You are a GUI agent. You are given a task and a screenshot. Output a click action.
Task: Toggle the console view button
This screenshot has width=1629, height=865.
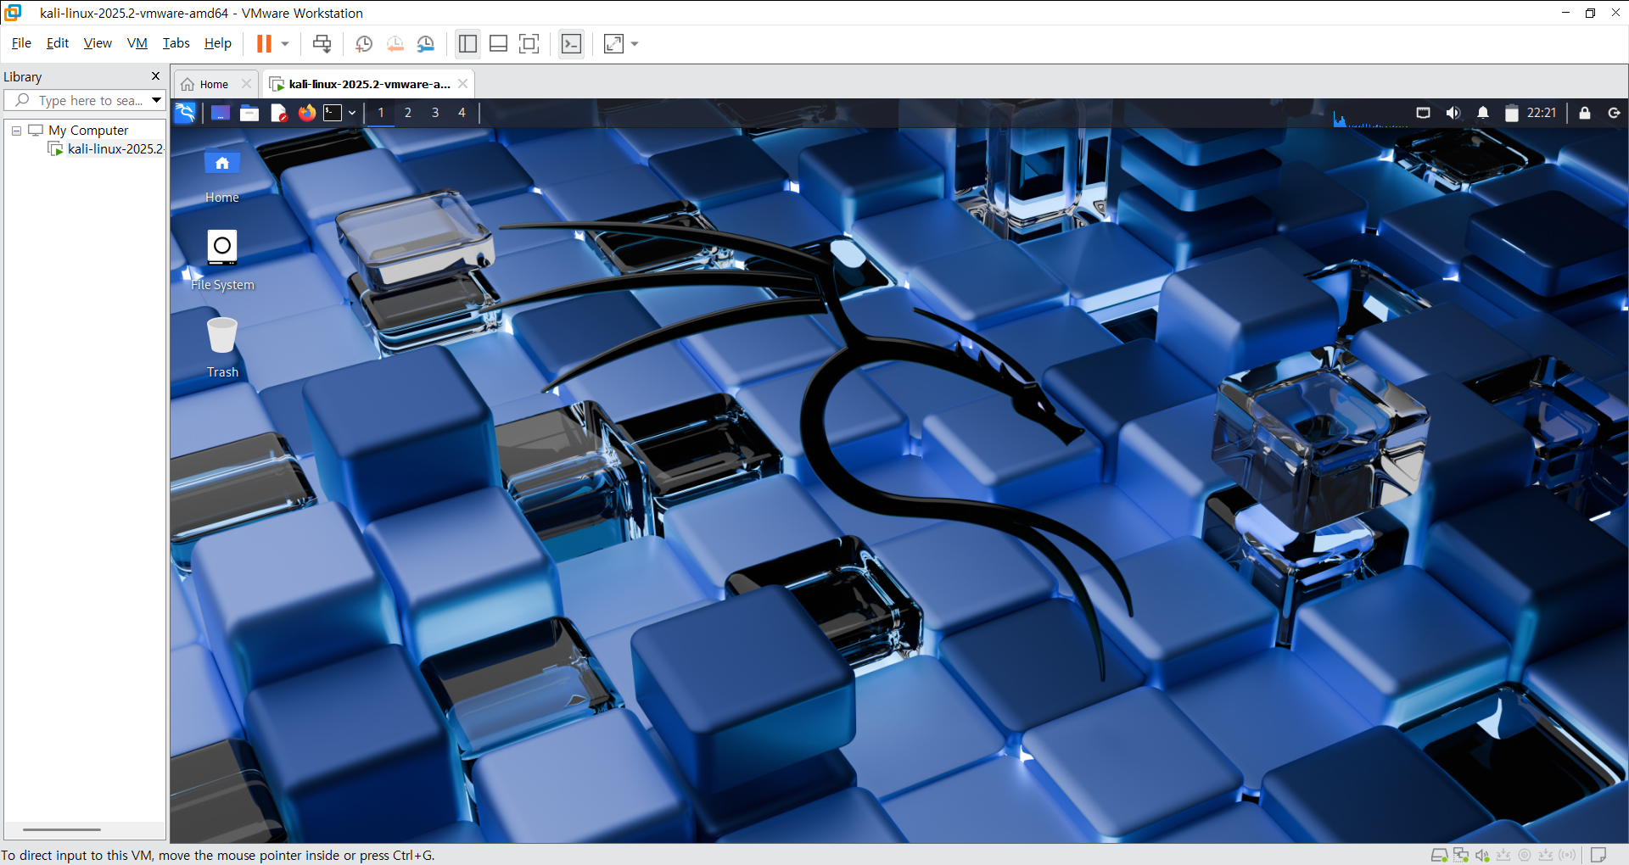(572, 43)
